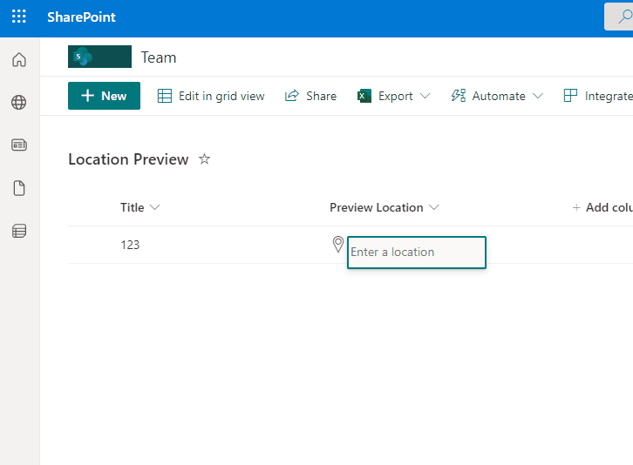Click the New item button
Image resolution: width=633 pixels, height=465 pixels.
[x=104, y=96]
